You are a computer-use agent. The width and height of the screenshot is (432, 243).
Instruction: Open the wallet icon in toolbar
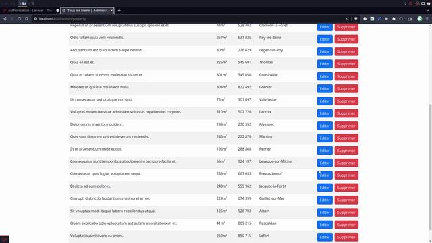410,19
